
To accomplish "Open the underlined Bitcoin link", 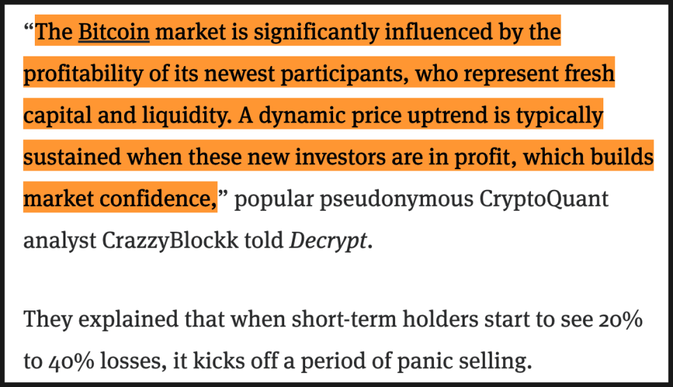I will pyautogui.click(x=114, y=32).
